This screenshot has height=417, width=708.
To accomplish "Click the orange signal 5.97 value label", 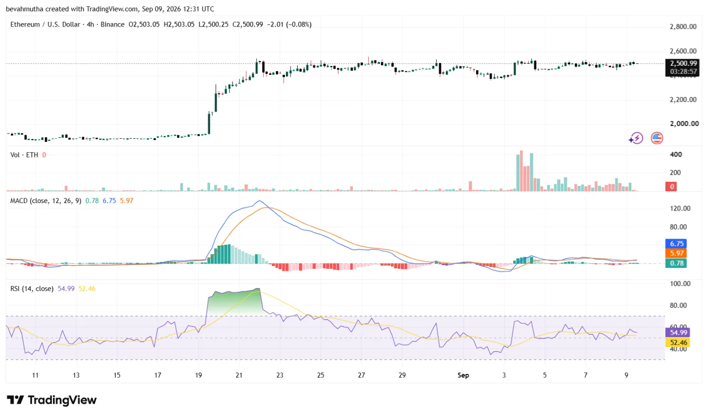I will 677,253.
